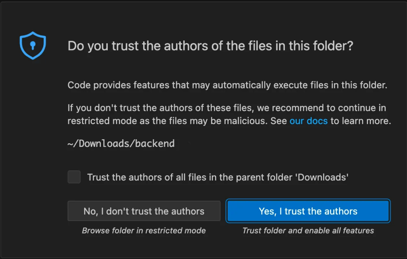Confirm trusting the folder to enable all features
This screenshot has height=259, width=407.
click(x=308, y=211)
